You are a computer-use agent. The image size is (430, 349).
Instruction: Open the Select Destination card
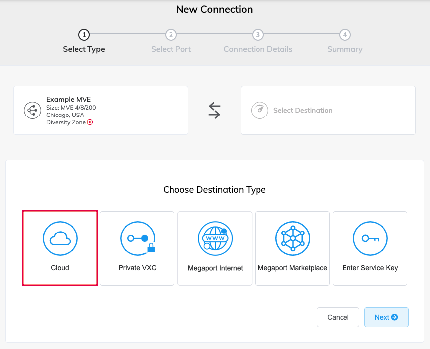pyautogui.click(x=328, y=111)
